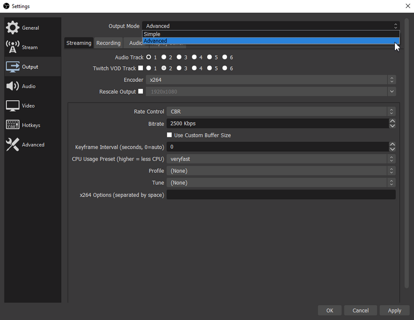414x320 pixels.
Task: Click the OBS logo in title bar
Action: coord(6,6)
